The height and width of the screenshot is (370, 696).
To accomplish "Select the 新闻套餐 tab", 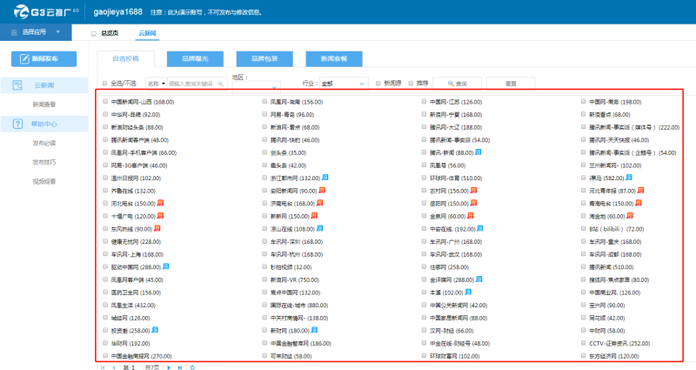I will tap(334, 58).
